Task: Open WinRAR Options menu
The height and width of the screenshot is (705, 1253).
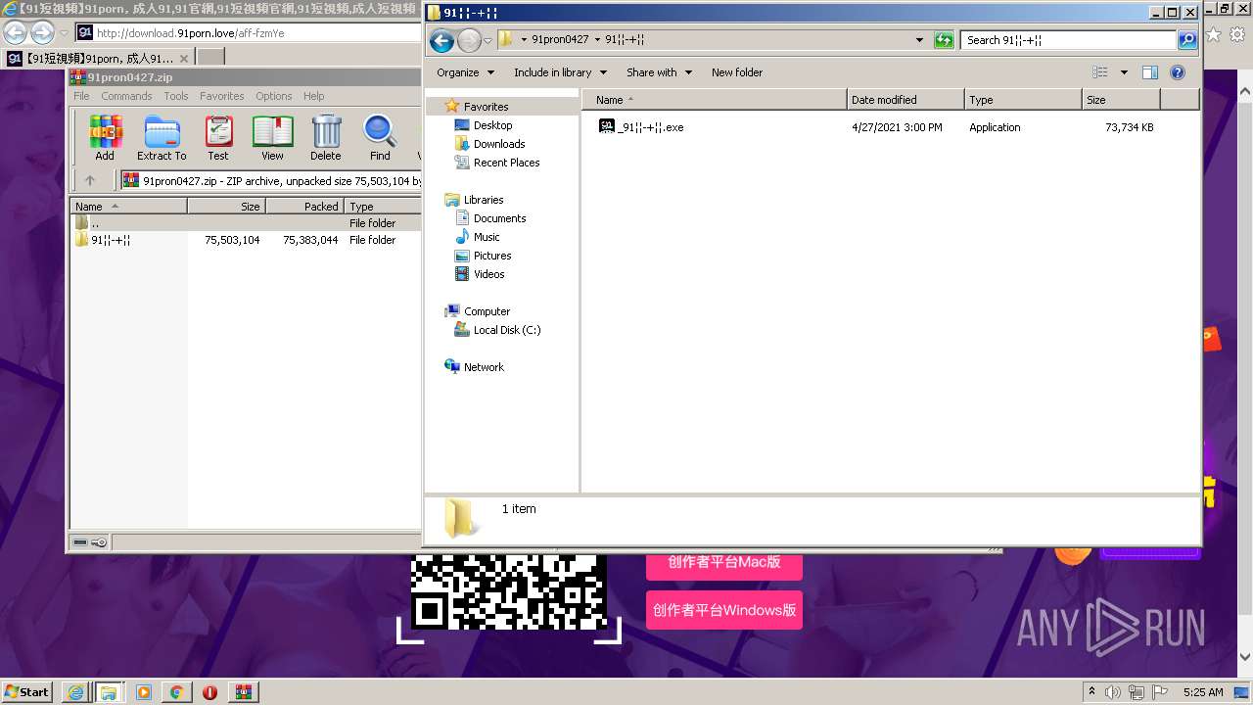Action: [274, 96]
